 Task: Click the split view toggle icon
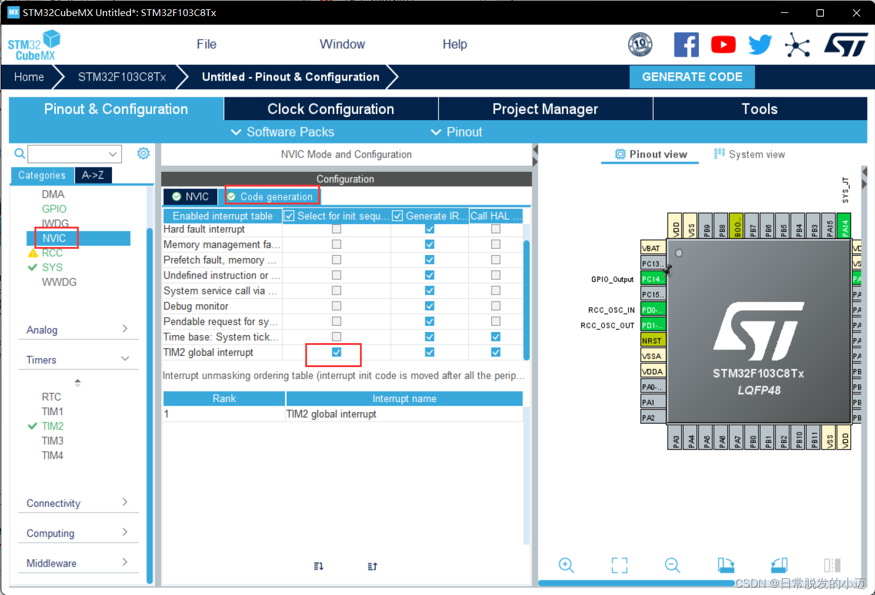click(832, 565)
